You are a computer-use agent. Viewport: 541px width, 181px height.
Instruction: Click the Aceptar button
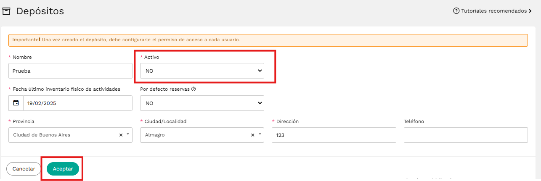coord(63,169)
